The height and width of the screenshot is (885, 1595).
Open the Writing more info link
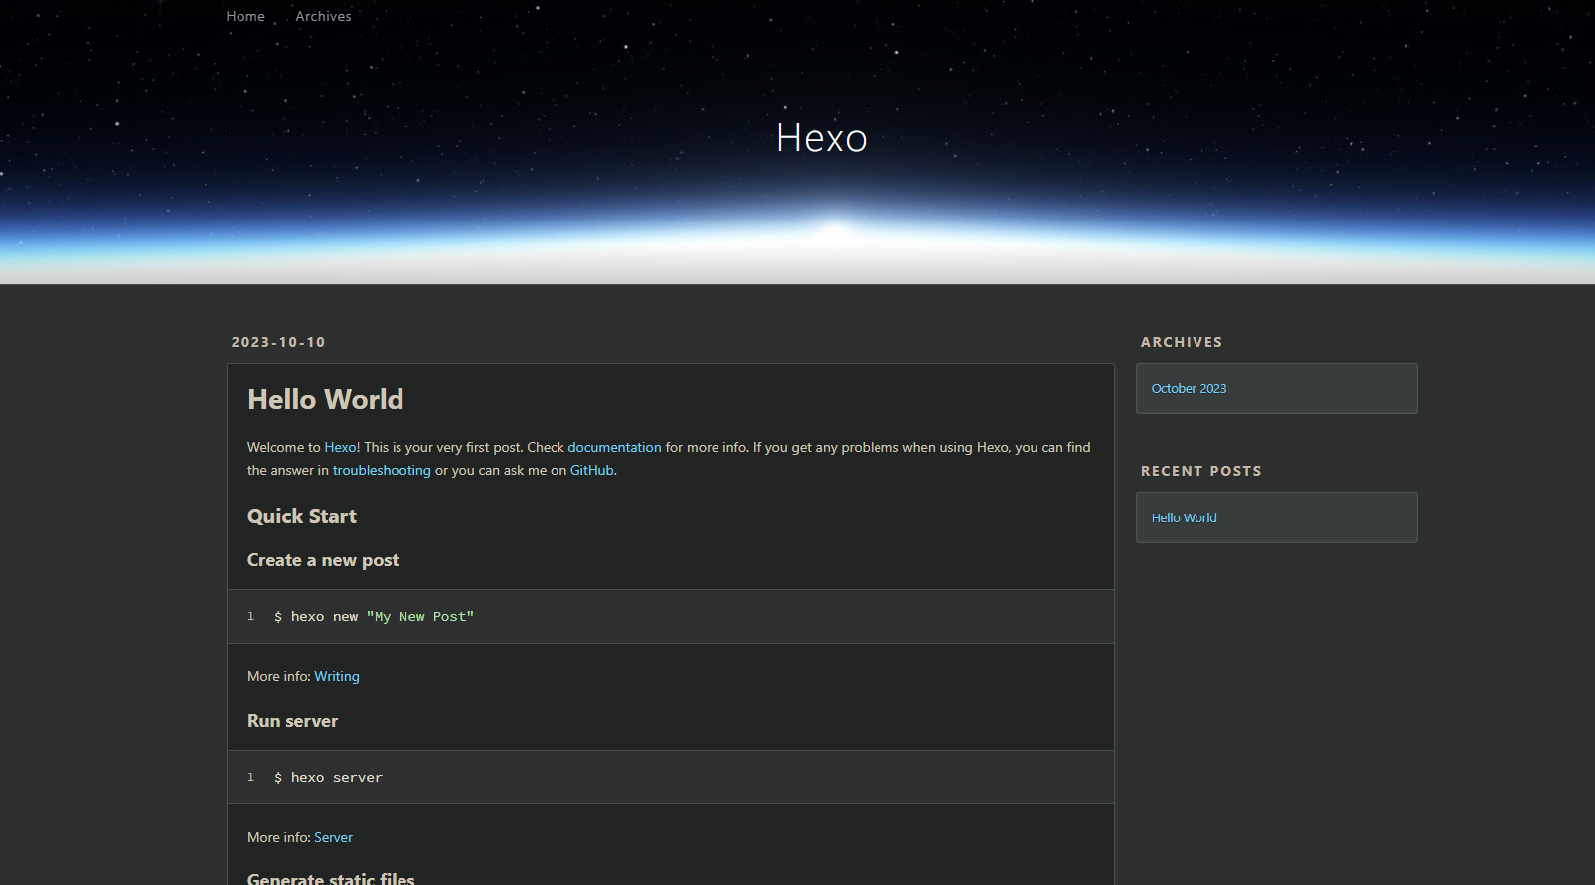[x=337, y=676]
